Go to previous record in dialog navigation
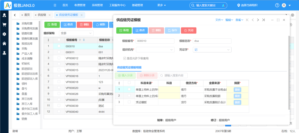Screen dimensions: 299x133 coord(253,20)
